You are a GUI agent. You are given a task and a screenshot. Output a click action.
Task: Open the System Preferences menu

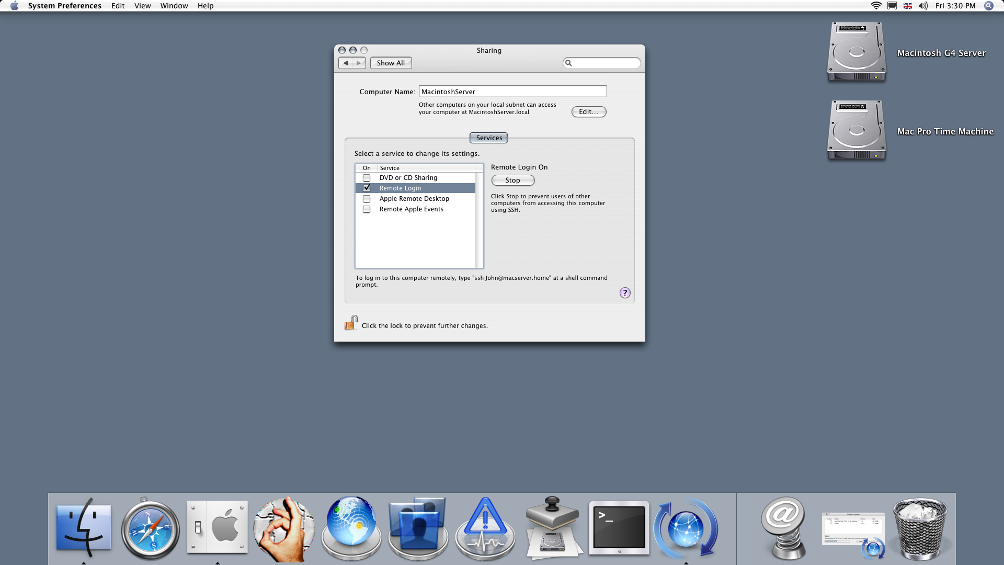point(65,6)
